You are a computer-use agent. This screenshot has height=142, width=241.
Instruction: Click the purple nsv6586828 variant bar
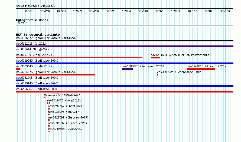click(x=128, y=69)
